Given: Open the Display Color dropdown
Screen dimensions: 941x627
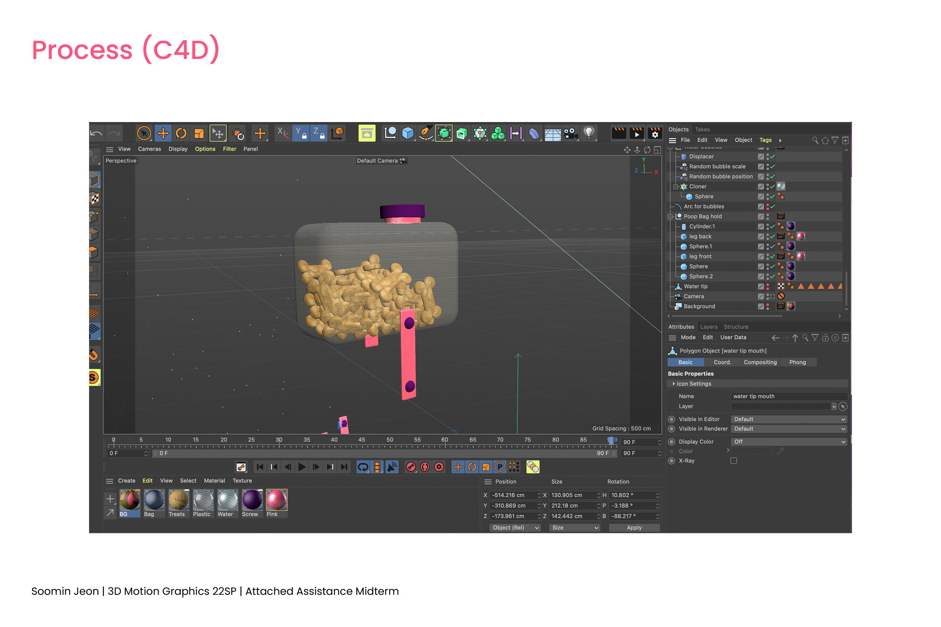Looking at the screenshot, I should (x=789, y=442).
